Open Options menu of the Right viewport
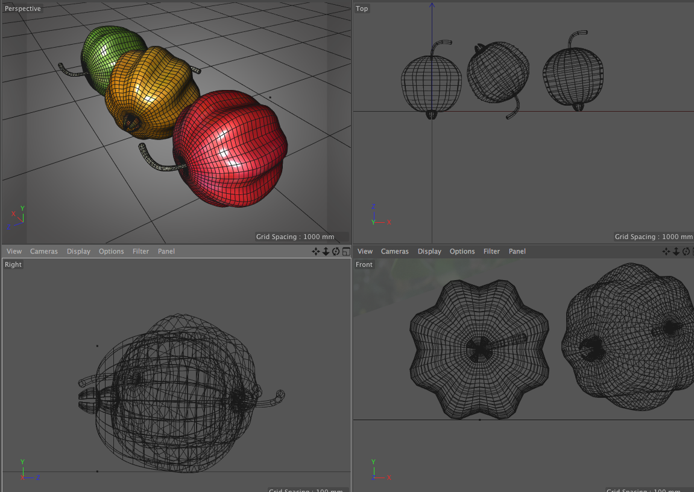Screen dimensions: 694x492 111,251
